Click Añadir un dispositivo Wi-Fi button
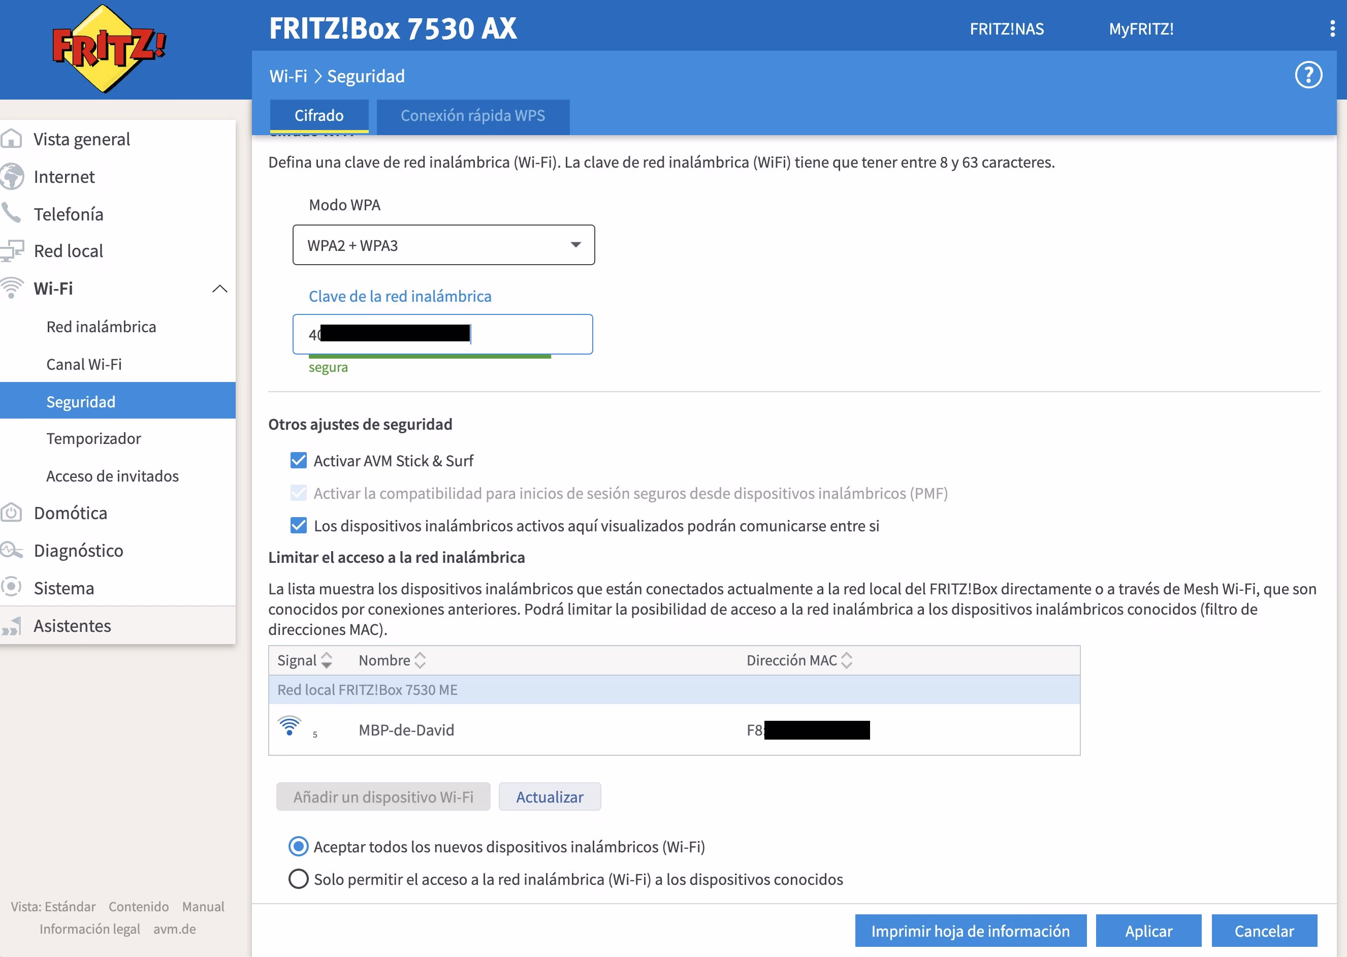 (383, 796)
